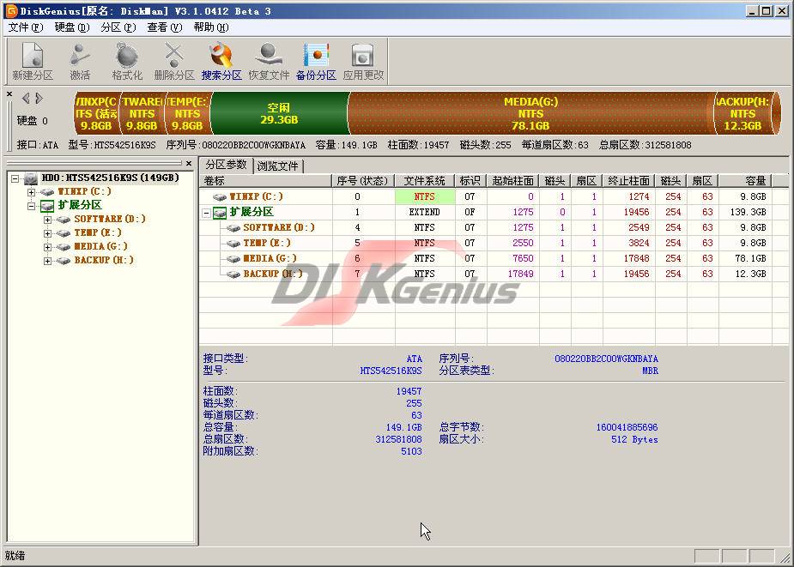Go to previous disk with left arrow
794x567 pixels.
click(25, 98)
